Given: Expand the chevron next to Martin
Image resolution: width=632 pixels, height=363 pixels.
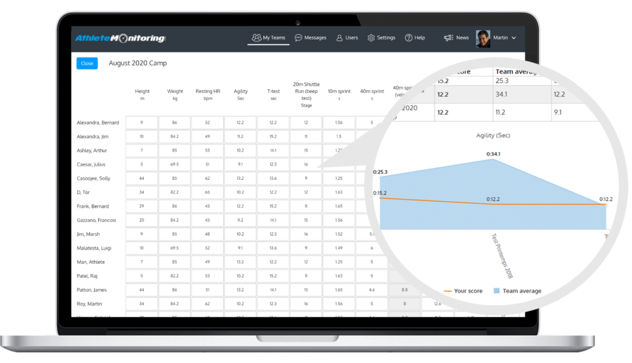Looking at the screenshot, I should click(514, 38).
